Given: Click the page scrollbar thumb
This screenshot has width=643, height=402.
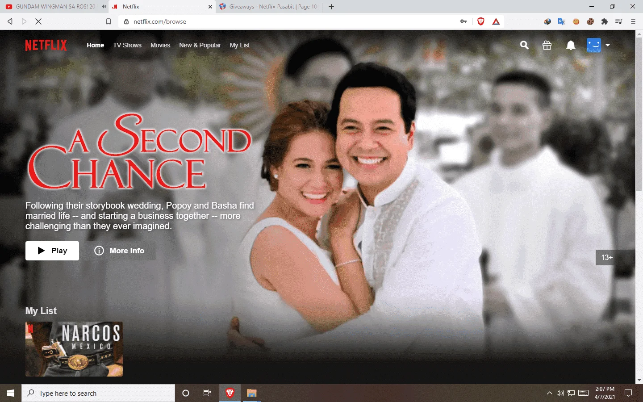Looking at the screenshot, I should pos(639,114).
